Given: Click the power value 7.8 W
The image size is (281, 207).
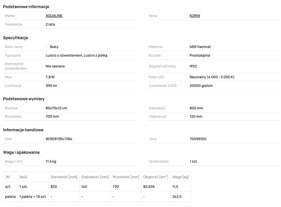Looking at the screenshot, I should coord(50,77).
